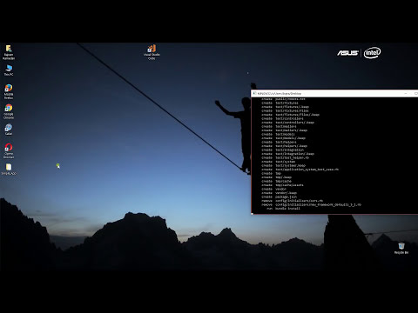Click the 'create tmp/cache/assets' terminal line

coord(282,185)
